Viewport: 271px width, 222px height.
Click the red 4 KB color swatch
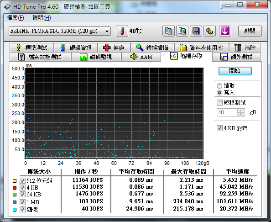click(15, 188)
